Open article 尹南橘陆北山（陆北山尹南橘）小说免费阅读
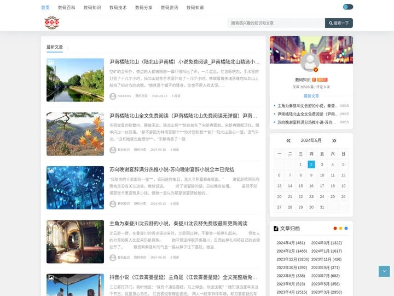The image size is (394, 296). (x=184, y=61)
